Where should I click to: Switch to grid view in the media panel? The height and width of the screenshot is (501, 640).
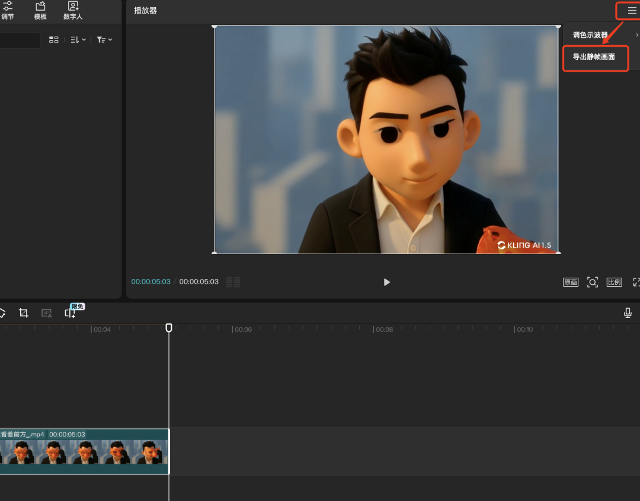point(53,40)
